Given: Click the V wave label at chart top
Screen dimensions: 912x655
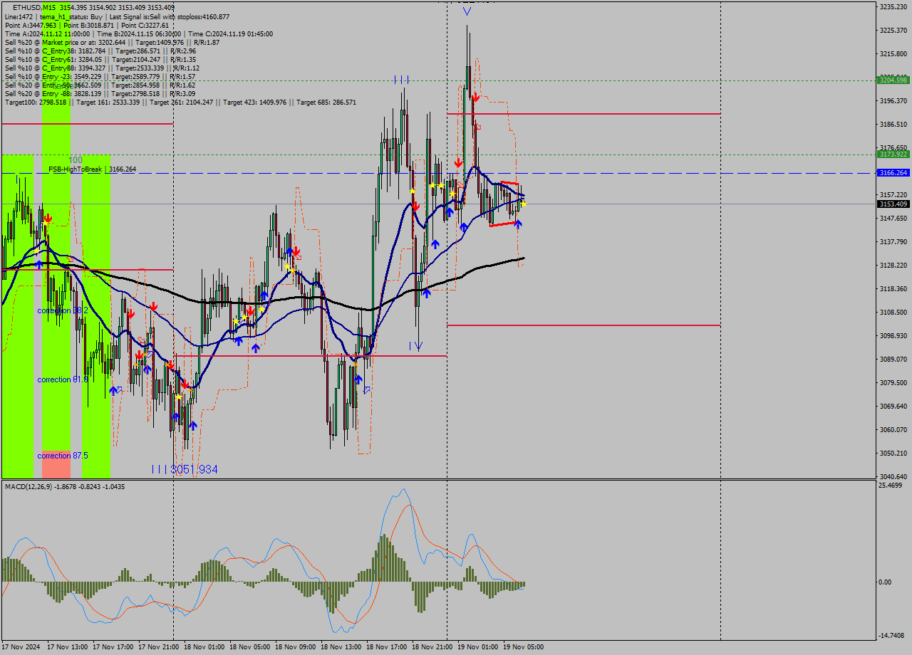Looking at the screenshot, I should (x=467, y=11).
